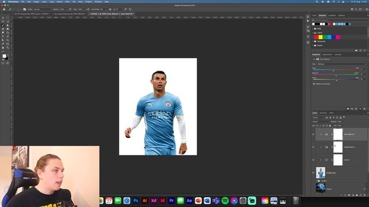369x207 pixels.
Task: Open the layer Kind filter dropdown
Action: (318, 117)
